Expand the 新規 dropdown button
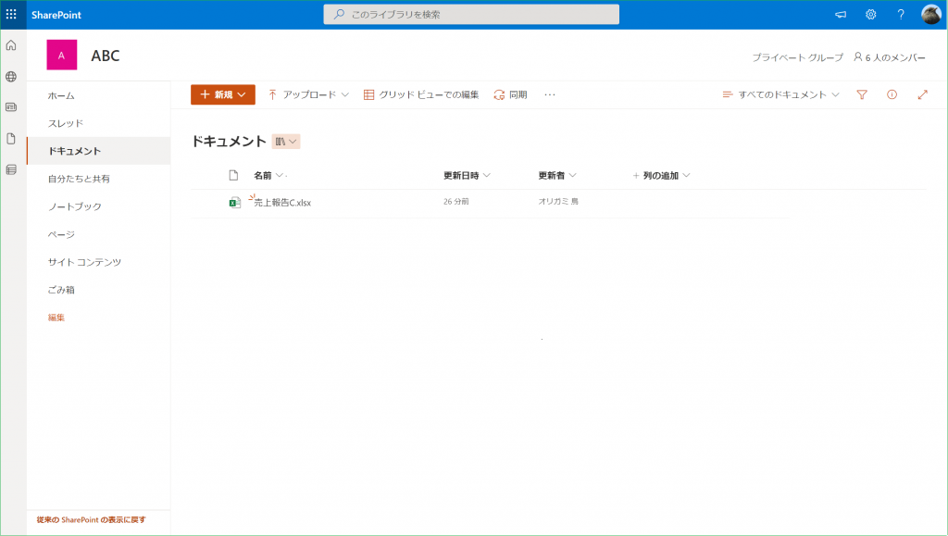Screen dimensions: 948x536 (x=222, y=94)
